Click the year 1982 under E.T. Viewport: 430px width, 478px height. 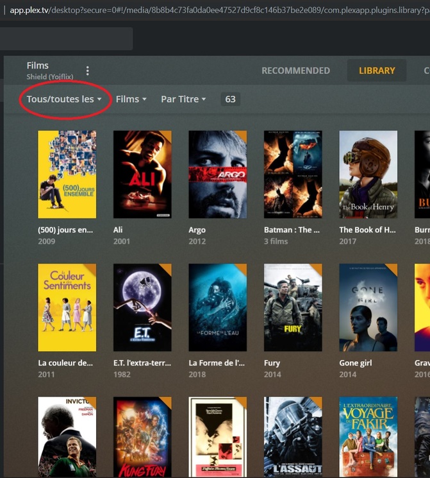(122, 374)
